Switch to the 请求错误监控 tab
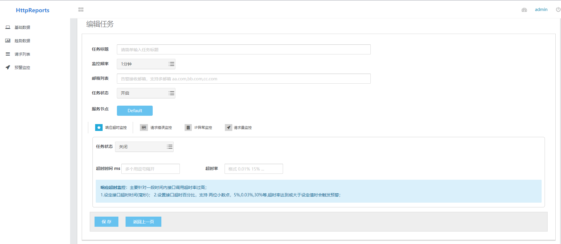The image size is (561, 244). click(156, 128)
